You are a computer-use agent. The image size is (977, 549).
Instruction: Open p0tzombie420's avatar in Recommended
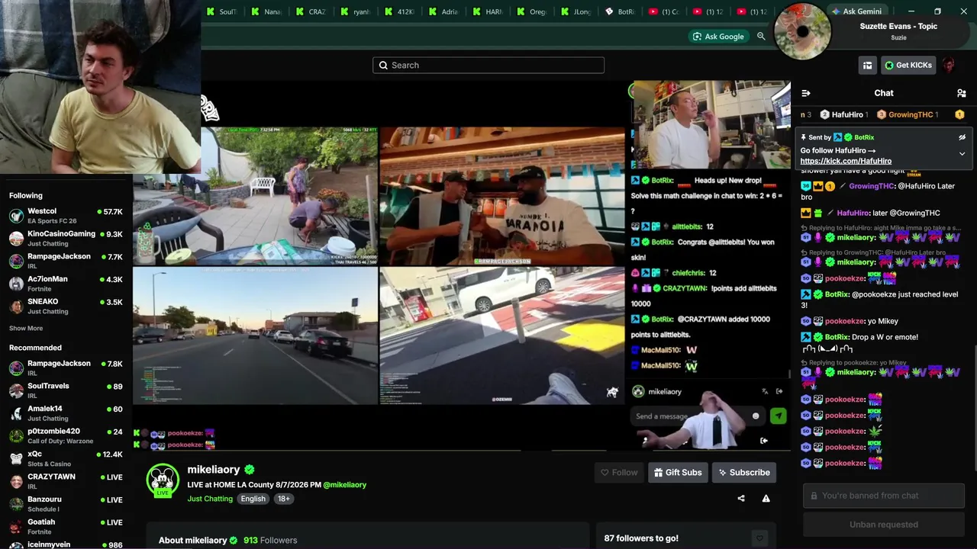(x=16, y=436)
